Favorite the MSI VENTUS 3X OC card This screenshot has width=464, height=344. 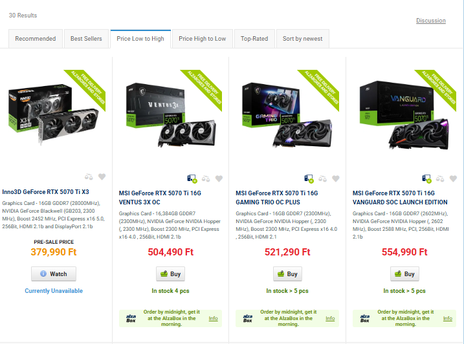(219, 178)
